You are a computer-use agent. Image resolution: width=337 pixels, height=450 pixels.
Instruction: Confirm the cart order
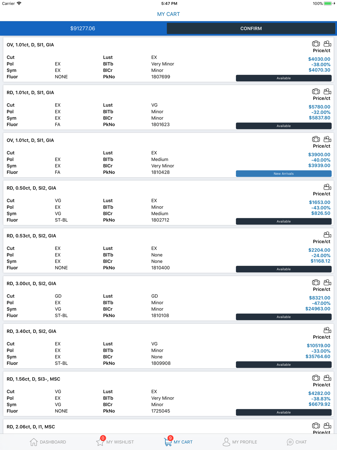point(251,28)
